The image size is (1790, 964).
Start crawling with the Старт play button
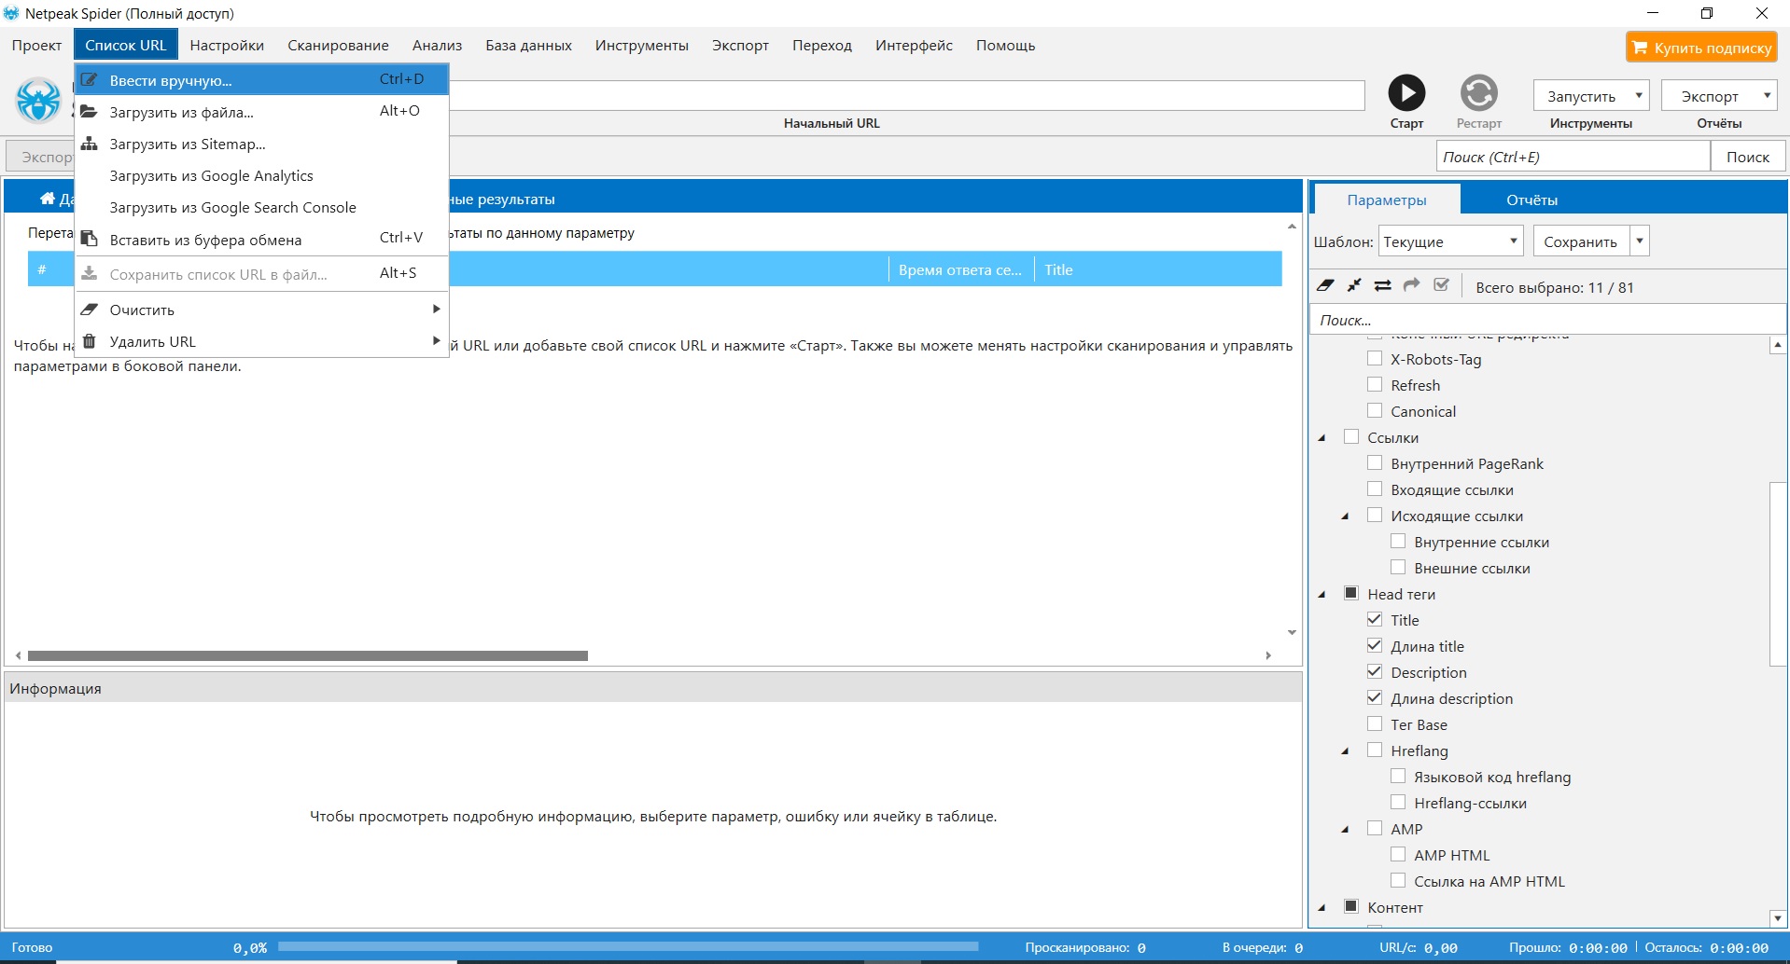[x=1406, y=93]
